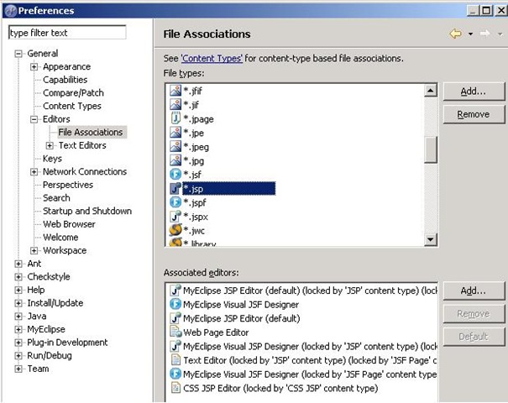The width and height of the screenshot is (508, 403).
Task: Click the image icon beside *.jfif
Action: pyautogui.click(x=175, y=91)
